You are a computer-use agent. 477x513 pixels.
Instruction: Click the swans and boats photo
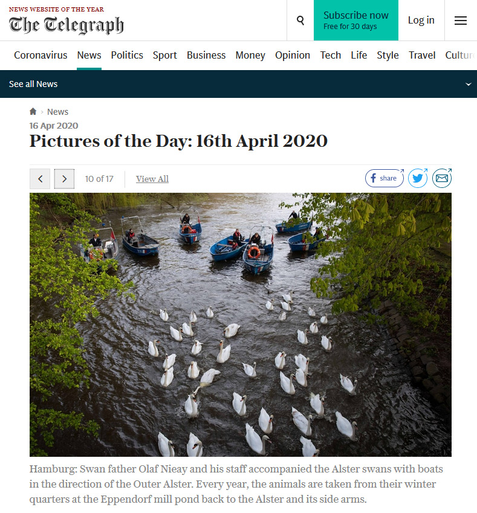point(240,324)
